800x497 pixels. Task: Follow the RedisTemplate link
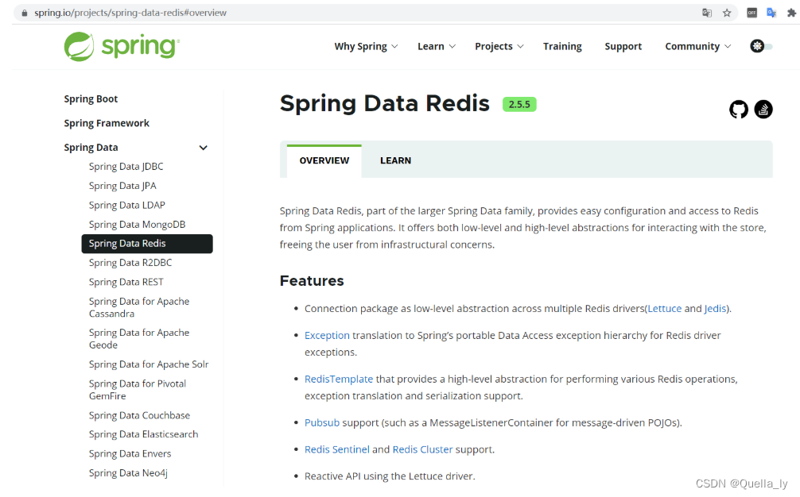pos(339,379)
